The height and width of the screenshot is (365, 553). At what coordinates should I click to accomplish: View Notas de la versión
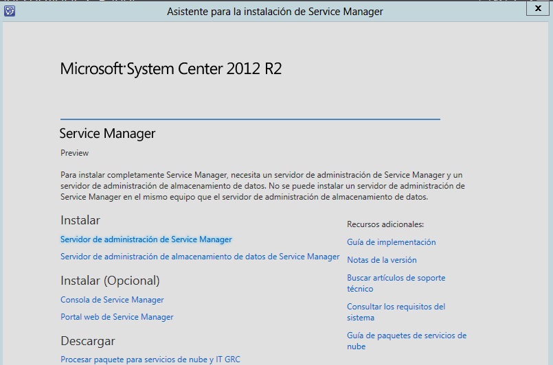coord(381,260)
